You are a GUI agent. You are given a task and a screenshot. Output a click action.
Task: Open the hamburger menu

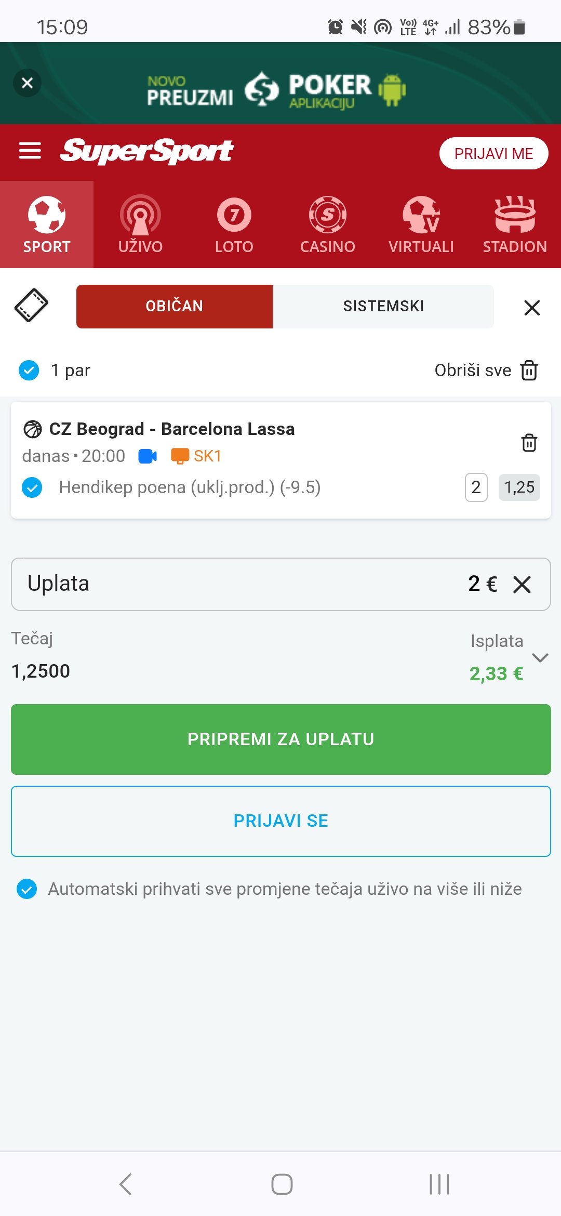point(30,151)
